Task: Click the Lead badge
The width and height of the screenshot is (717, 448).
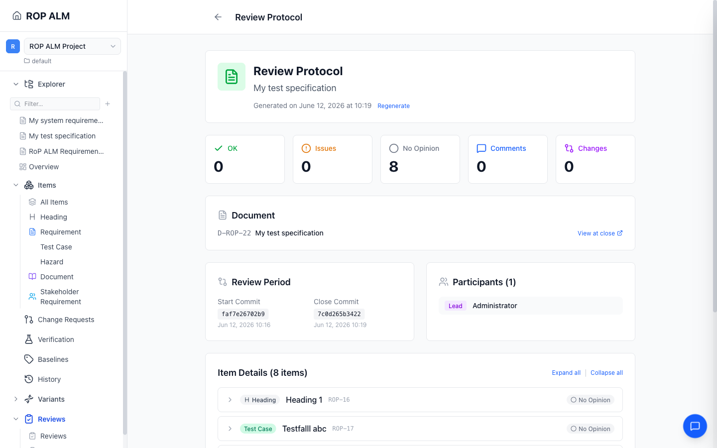Action: coord(456,306)
